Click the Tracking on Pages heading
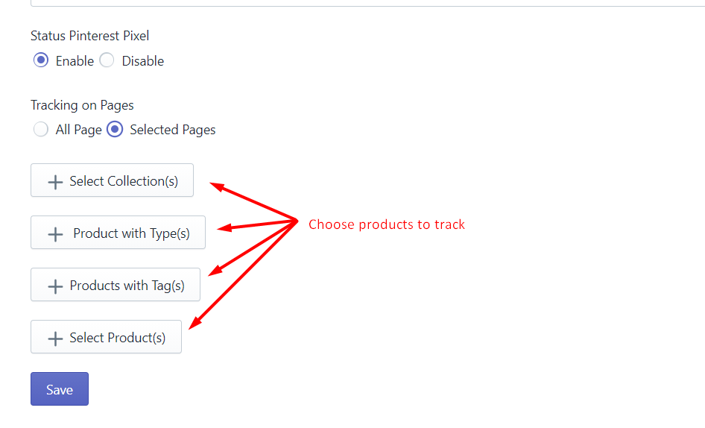The height and width of the screenshot is (428, 705). 82,105
